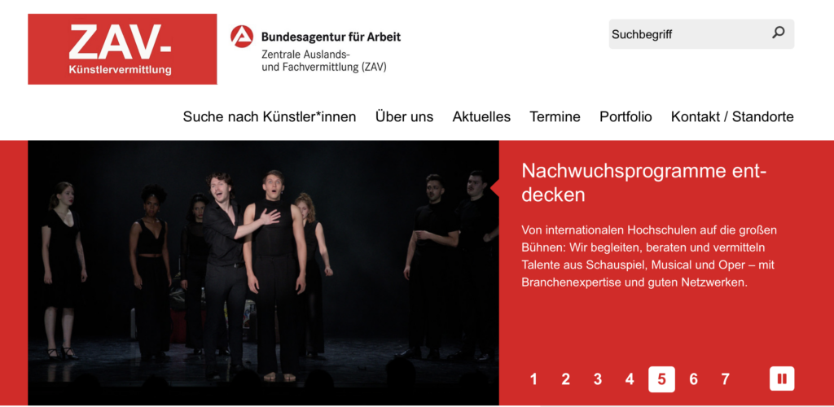Open the Portfolio navigation item
Viewport: 834px width, 407px height.
[625, 117]
